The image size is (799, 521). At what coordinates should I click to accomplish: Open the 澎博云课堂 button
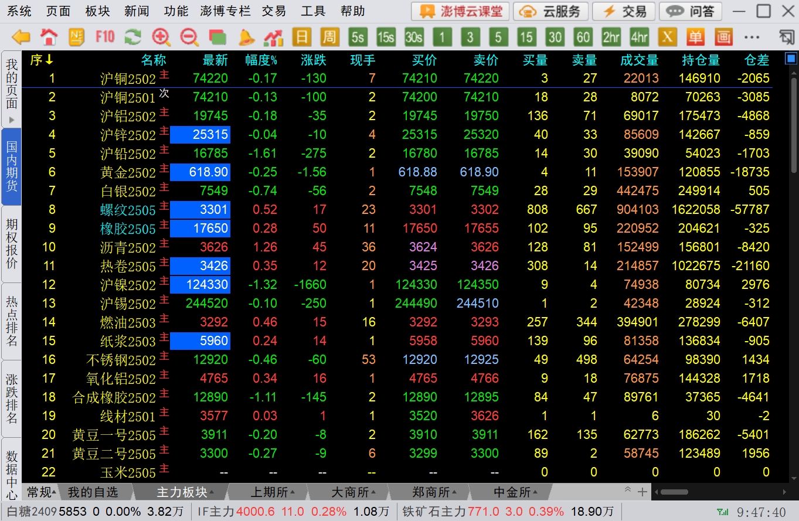pos(460,11)
